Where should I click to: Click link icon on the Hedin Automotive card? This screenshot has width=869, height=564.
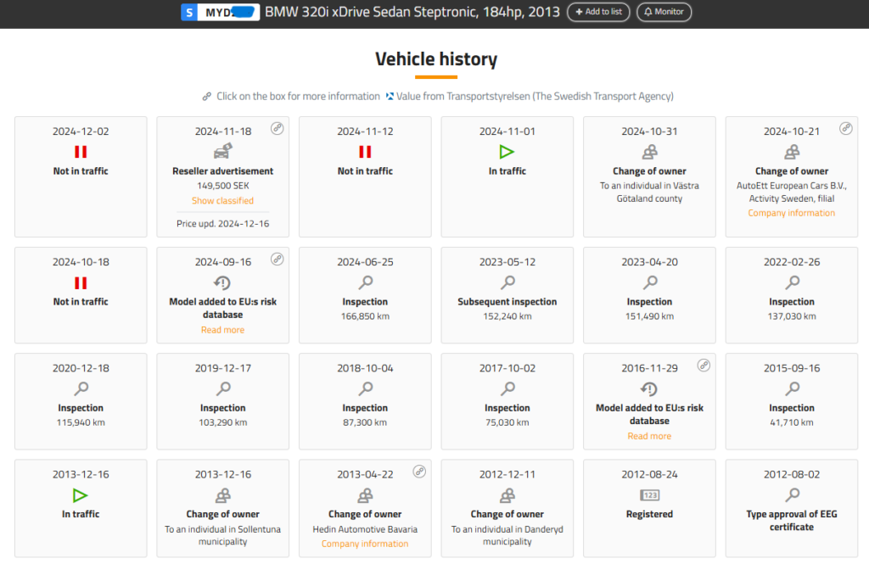click(x=419, y=472)
